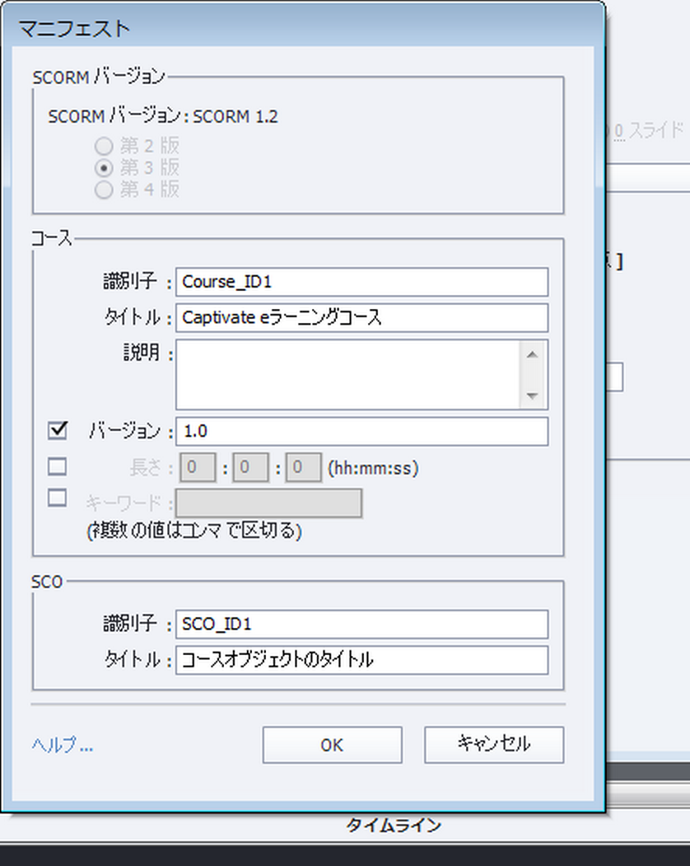Select the 第3版 radio button
This screenshot has height=866, width=690.
click(104, 168)
